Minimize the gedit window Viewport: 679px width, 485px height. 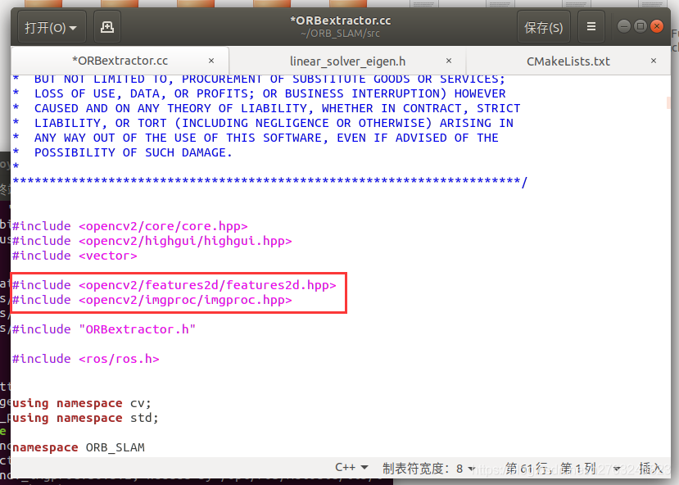pyautogui.click(x=623, y=26)
